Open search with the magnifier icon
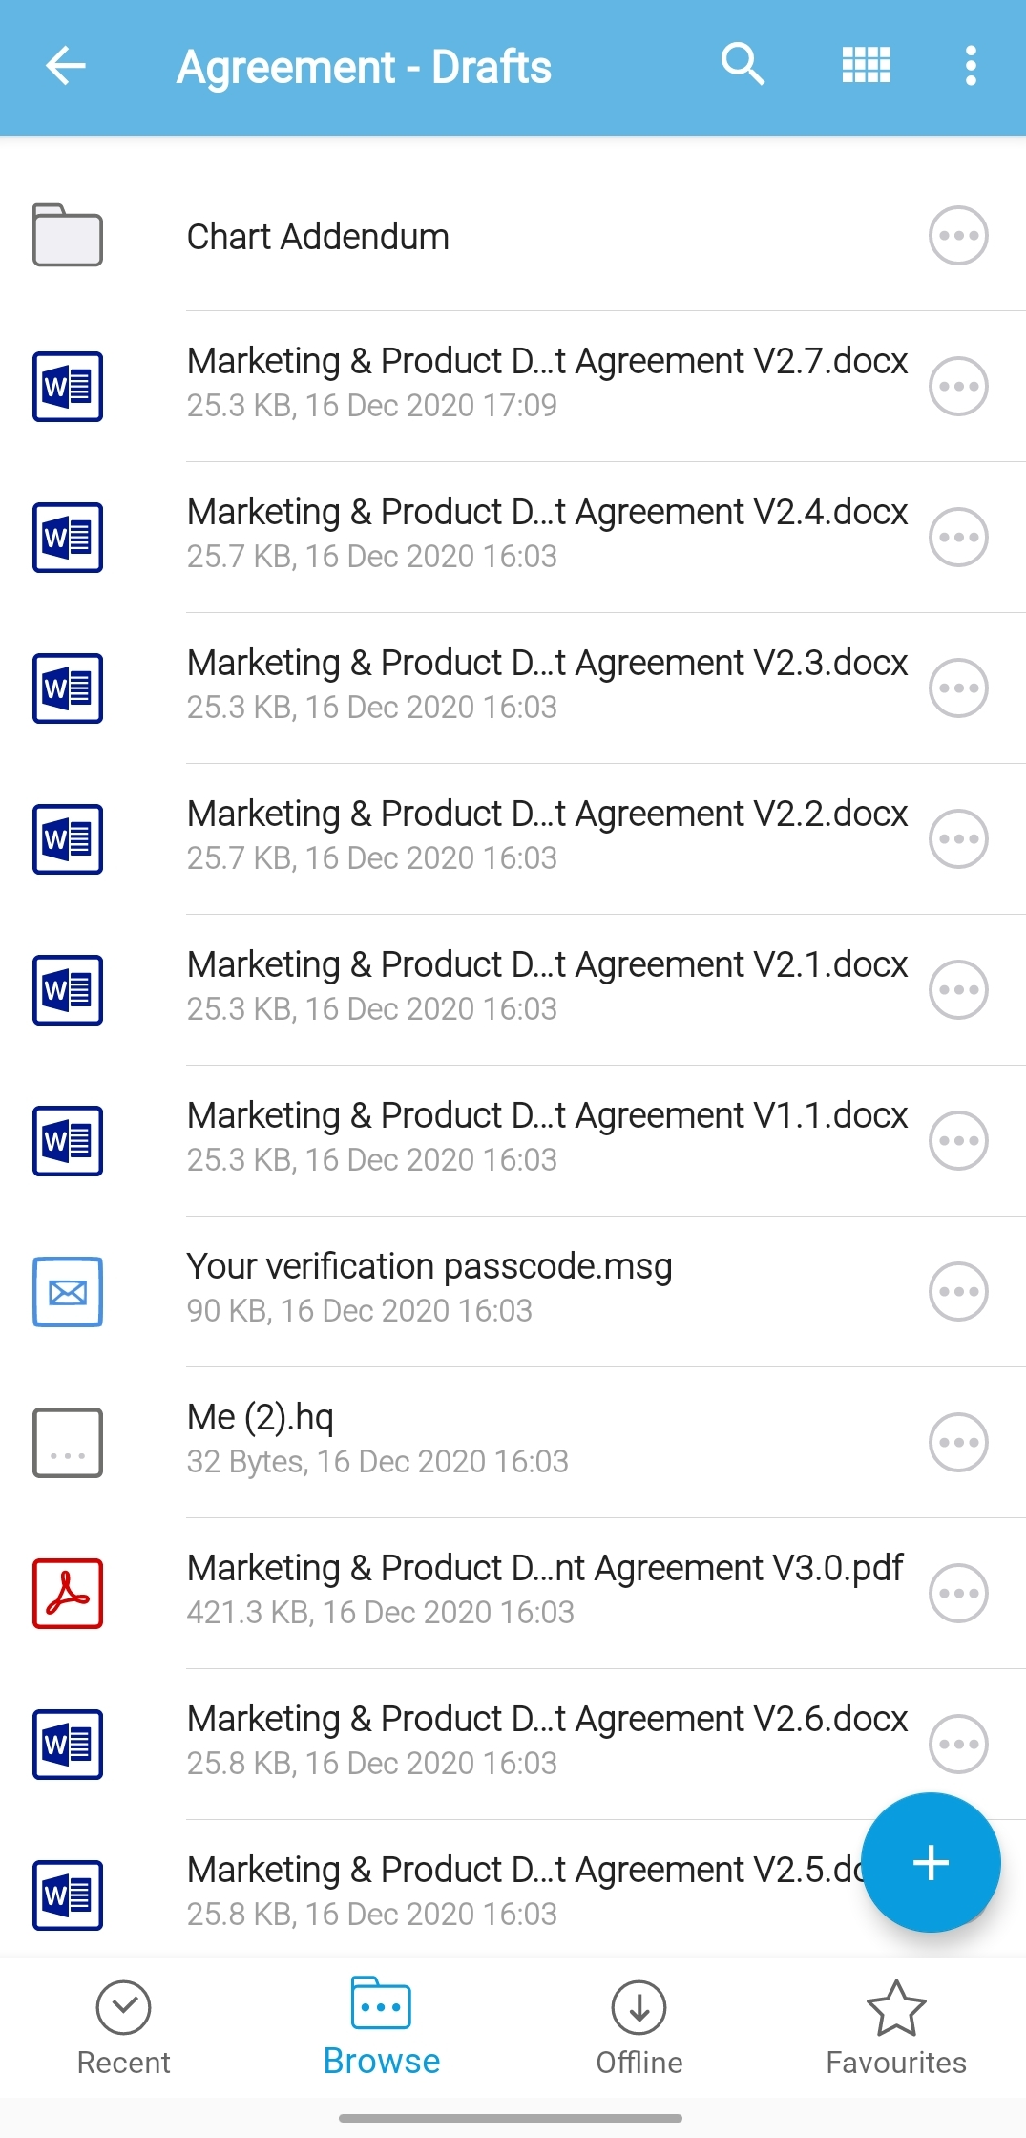The height and width of the screenshot is (2138, 1026). 743,66
